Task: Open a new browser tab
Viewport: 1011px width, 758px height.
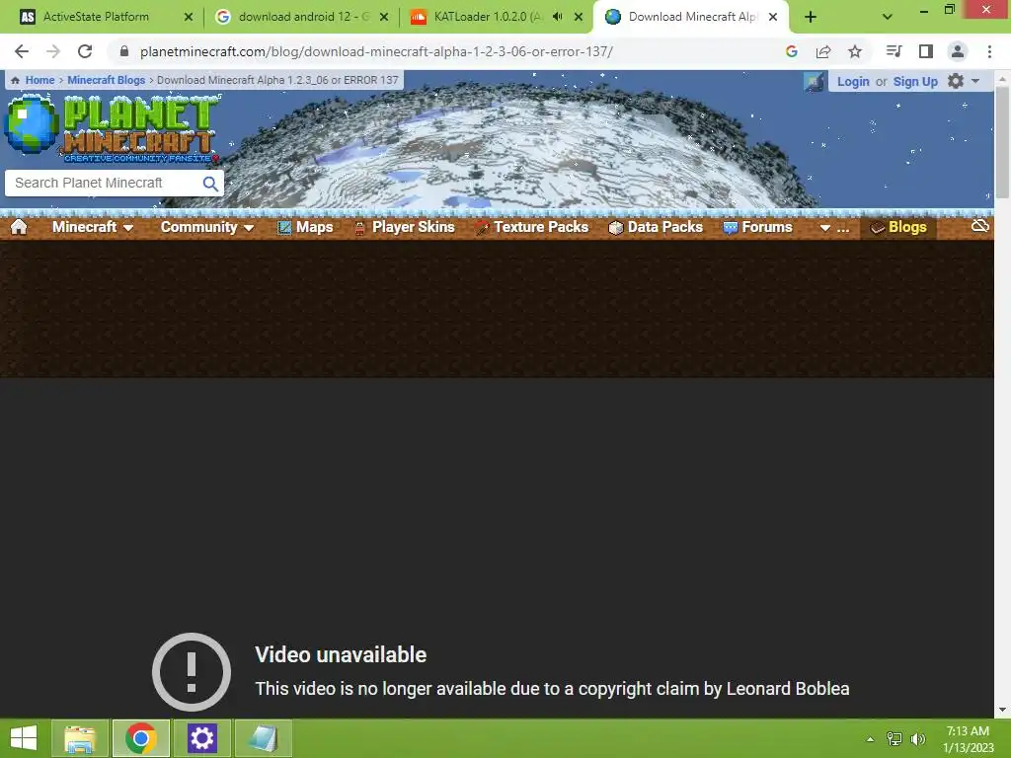Action: [x=811, y=18]
